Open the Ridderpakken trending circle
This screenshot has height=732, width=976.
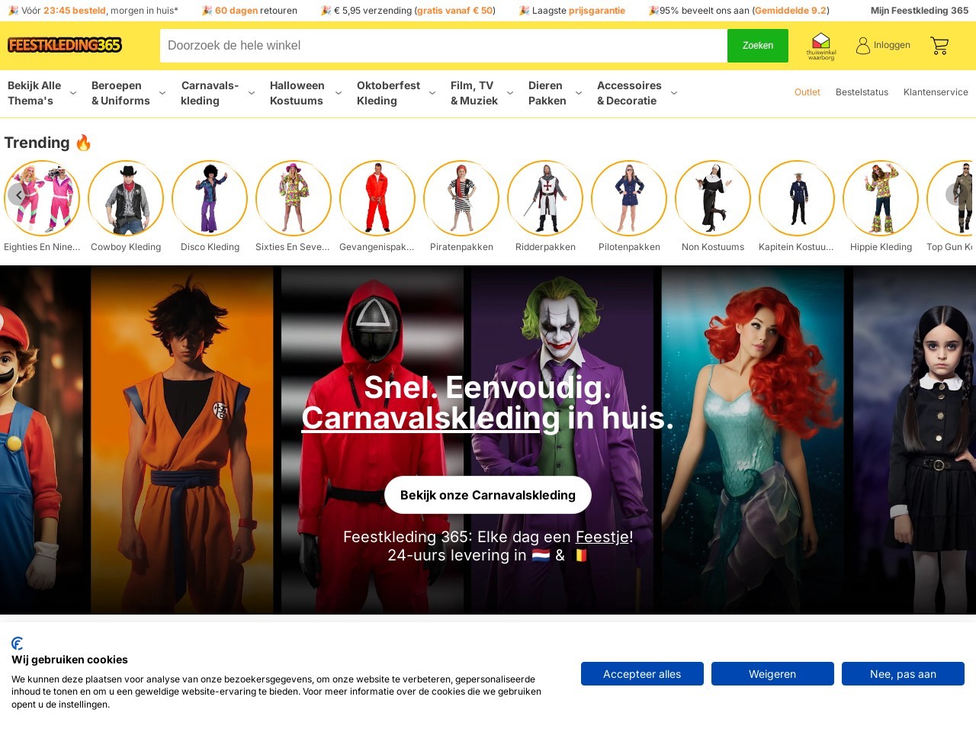pyautogui.click(x=545, y=198)
